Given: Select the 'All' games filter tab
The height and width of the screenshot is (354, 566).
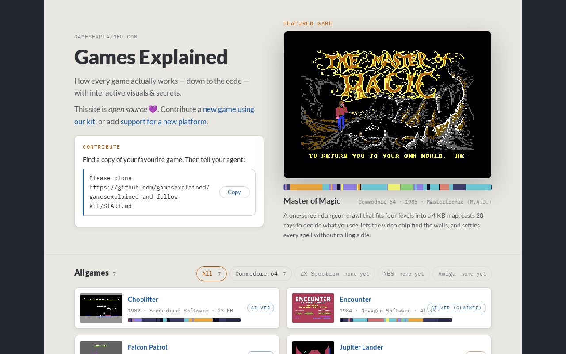Looking at the screenshot, I should [x=211, y=274].
